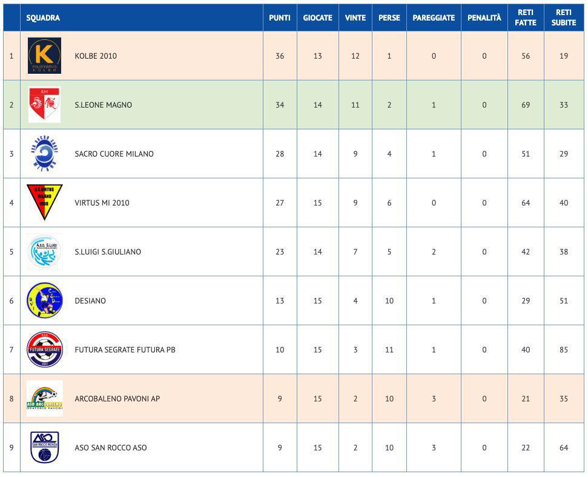The height and width of the screenshot is (477, 588).
Task: Click the Futura Segrate crest logo
Action: pos(44,349)
